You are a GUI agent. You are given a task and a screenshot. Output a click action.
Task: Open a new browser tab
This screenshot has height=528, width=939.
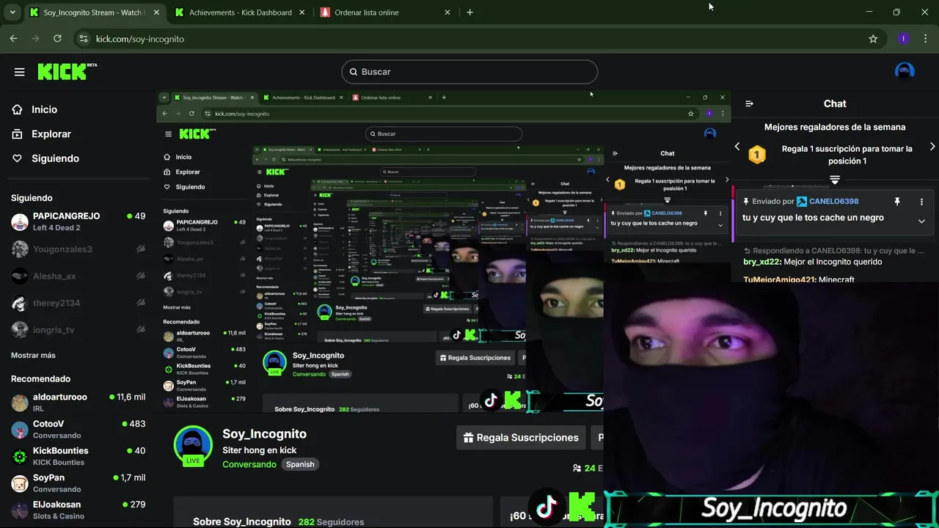click(x=469, y=12)
